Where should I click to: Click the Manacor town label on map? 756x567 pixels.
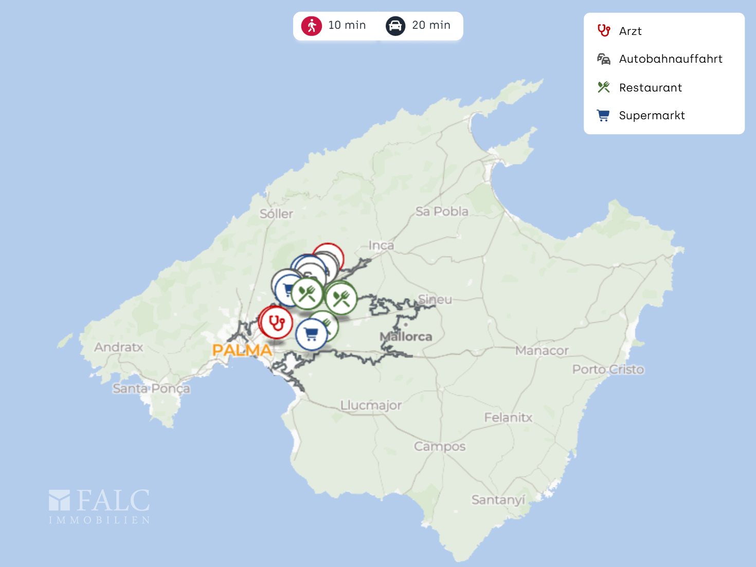tap(542, 351)
